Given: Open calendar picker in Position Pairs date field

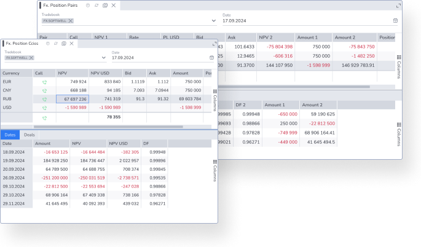Looking at the screenshot, I should pyautogui.click(x=395, y=20).
